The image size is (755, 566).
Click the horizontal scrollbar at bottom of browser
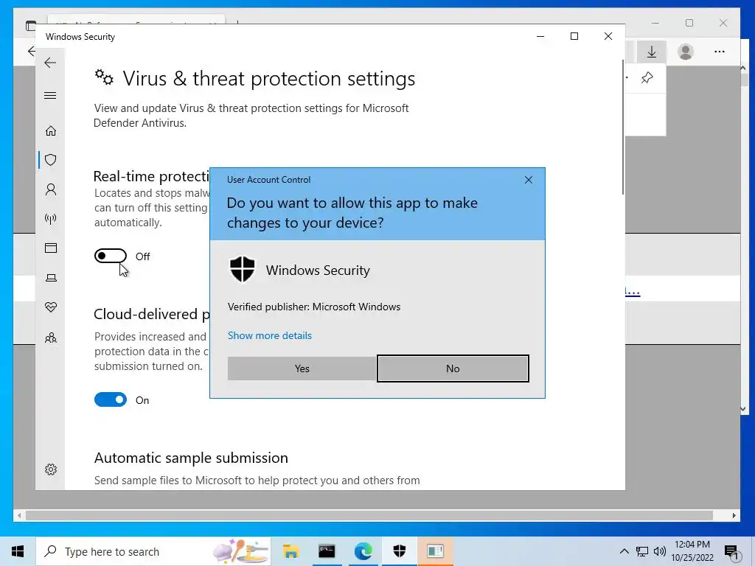click(369, 515)
